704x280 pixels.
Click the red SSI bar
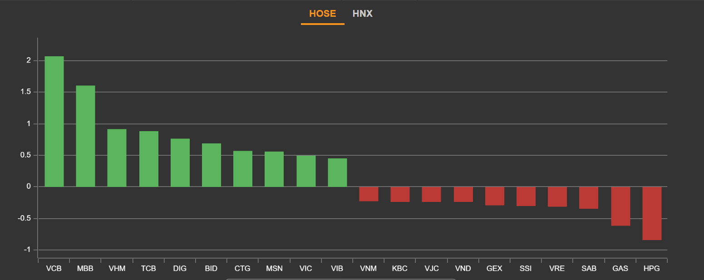point(526,196)
